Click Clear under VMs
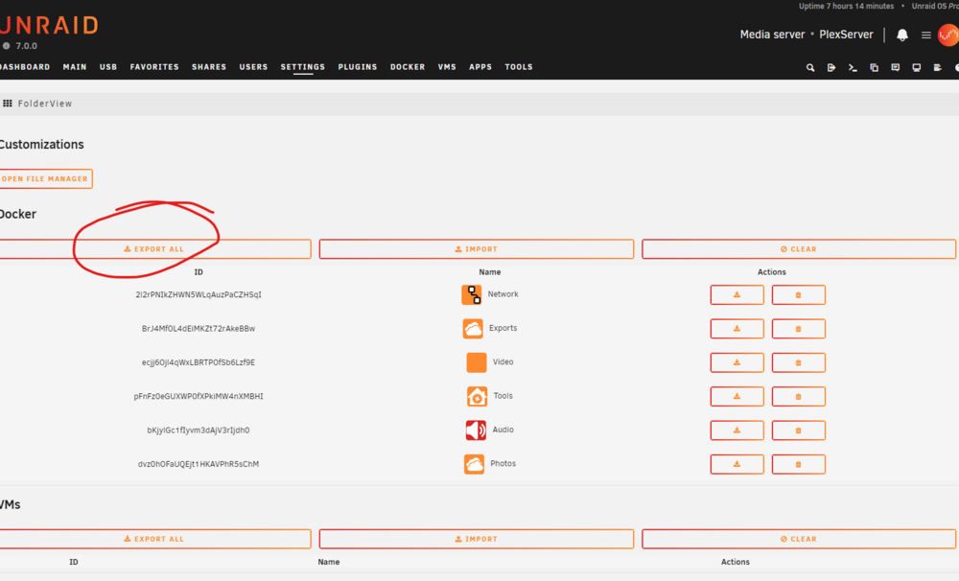 799,539
